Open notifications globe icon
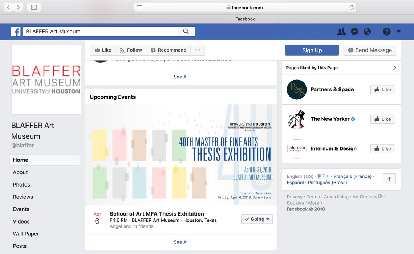This screenshot has height=254, width=414. [367, 32]
